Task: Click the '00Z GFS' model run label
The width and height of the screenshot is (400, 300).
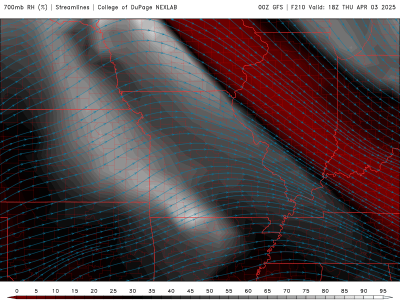Action: tap(270, 7)
